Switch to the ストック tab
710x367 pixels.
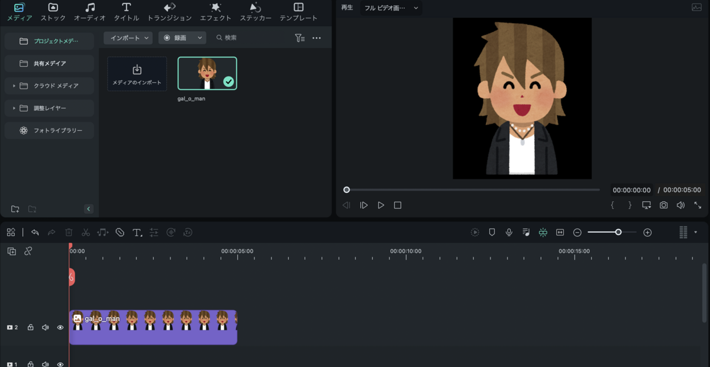pos(53,12)
